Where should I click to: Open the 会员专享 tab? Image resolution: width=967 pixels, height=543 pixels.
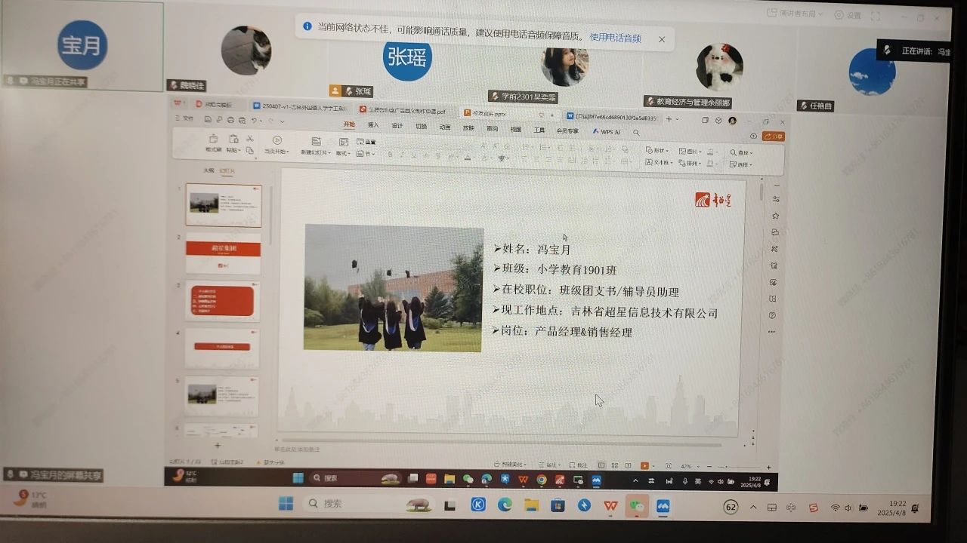coord(567,130)
